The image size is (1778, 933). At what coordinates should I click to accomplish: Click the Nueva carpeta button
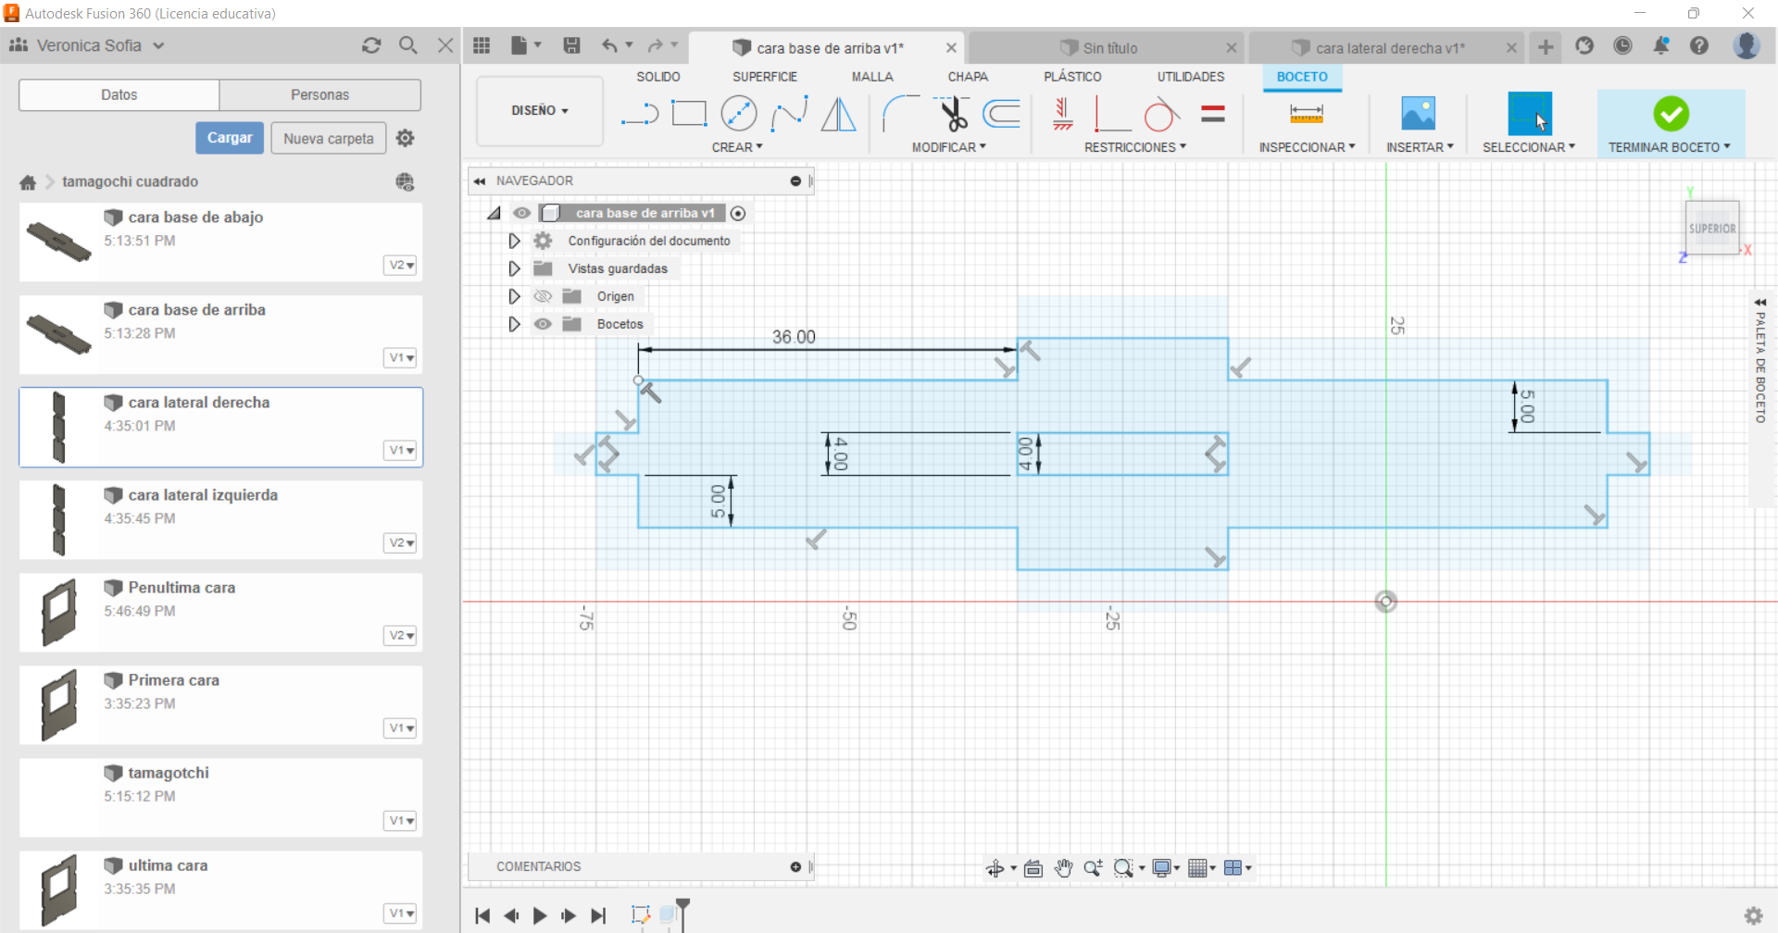[x=328, y=138]
